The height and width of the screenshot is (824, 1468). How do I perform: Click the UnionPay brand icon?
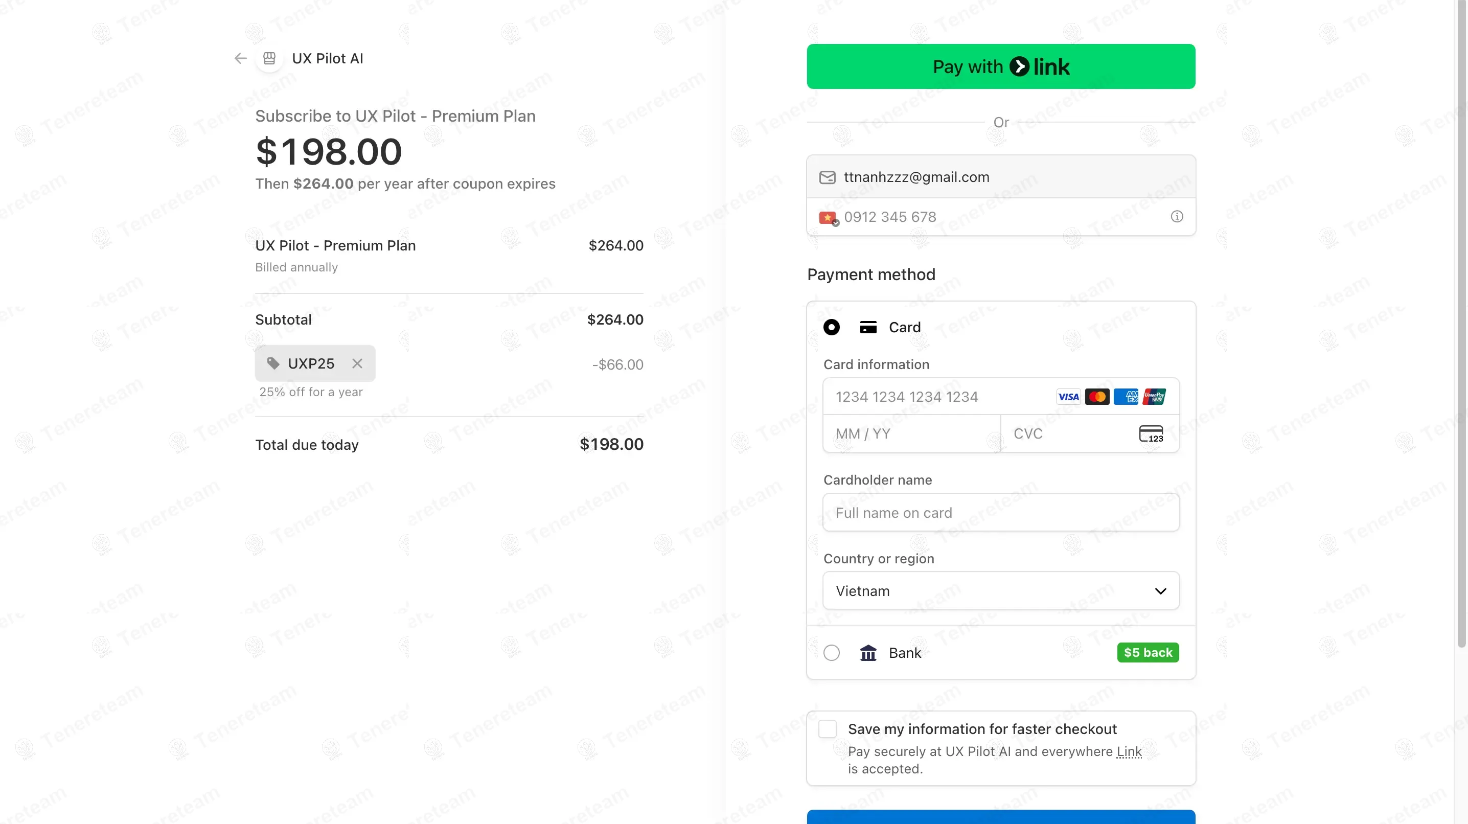pyautogui.click(x=1155, y=396)
